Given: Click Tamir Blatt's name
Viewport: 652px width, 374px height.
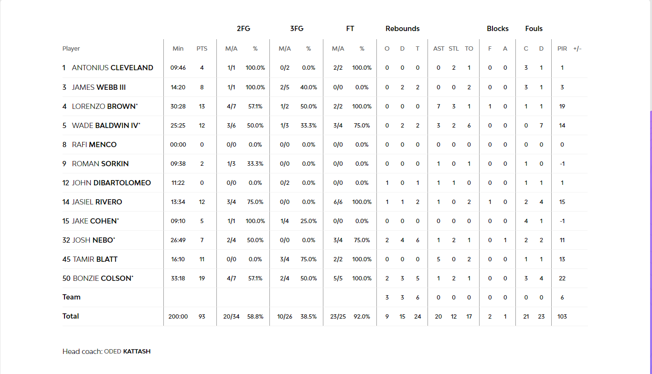Looking at the screenshot, I should [95, 259].
